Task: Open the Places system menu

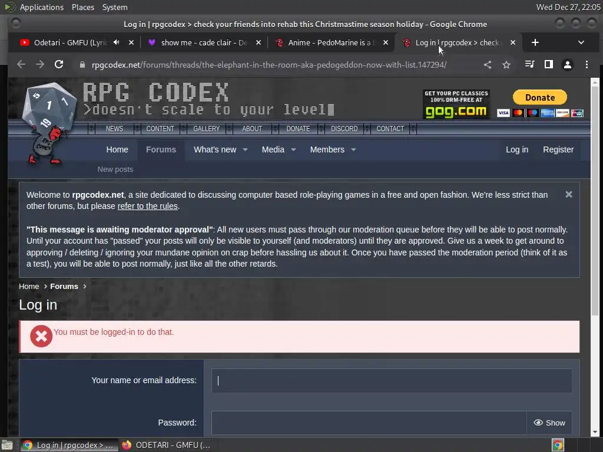Action: (x=82, y=7)
